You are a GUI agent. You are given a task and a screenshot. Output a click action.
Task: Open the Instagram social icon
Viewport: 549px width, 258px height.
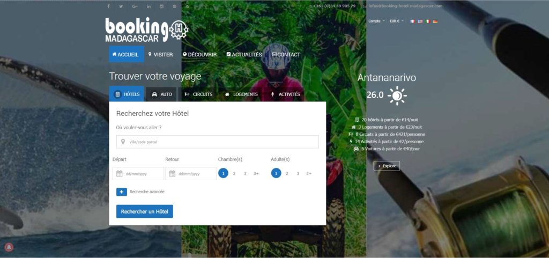(161, 6)
